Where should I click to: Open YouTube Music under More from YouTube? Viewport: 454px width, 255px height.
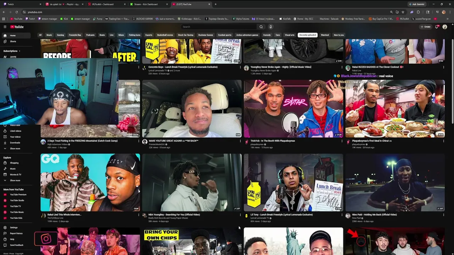point(17,212)
